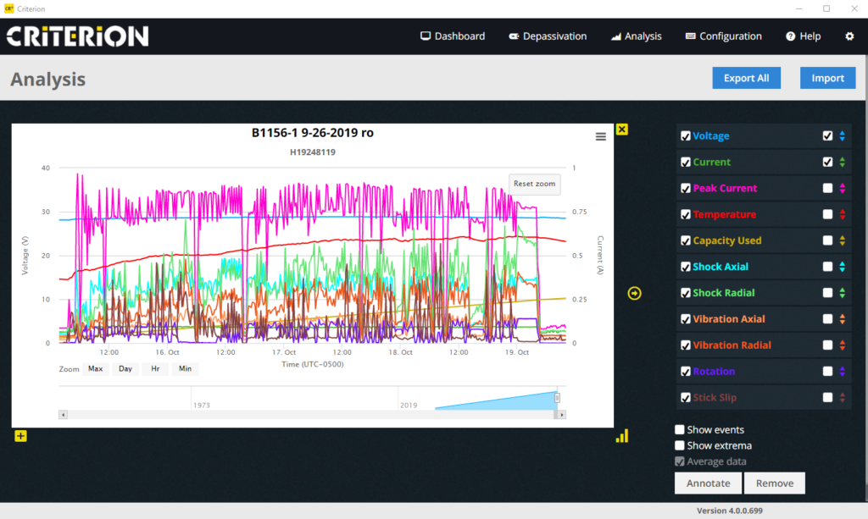Open the Depassivation tab
868x519 pixels.
tap(548, 36)
